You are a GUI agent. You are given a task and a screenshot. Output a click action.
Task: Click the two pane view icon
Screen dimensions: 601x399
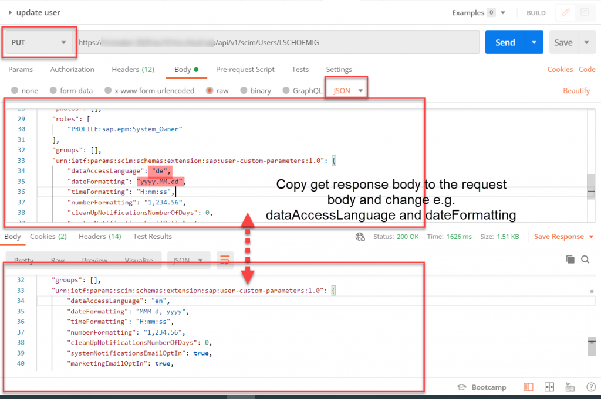point(549,387)
